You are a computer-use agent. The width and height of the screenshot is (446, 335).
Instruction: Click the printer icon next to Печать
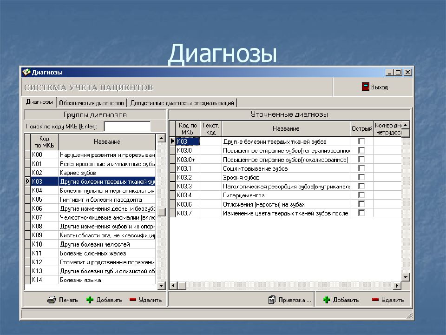(x=52, y=300)
